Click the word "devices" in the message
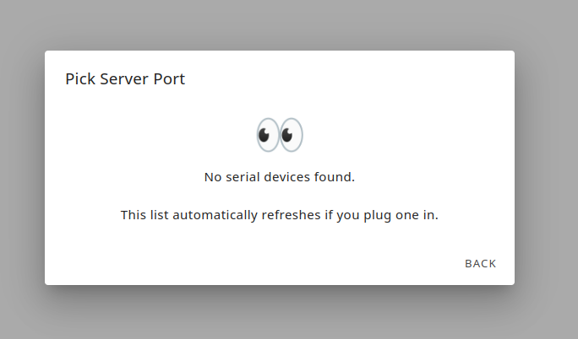The height and width of the screenshot is (339, 578). (288, 177)
